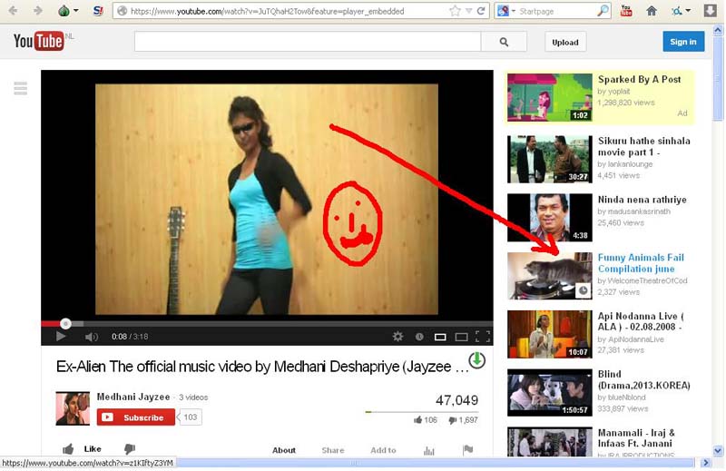Switch to large player size
726x471 pixels.
click(x=461, y=338)
